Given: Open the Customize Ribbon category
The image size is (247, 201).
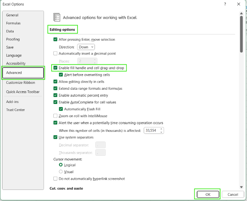Looking at the screenshot, I should point(20,83).
